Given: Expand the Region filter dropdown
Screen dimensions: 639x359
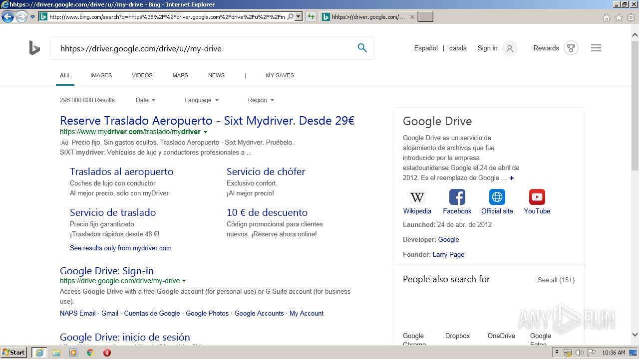Looking at the screenshot, I should (261, 100).
